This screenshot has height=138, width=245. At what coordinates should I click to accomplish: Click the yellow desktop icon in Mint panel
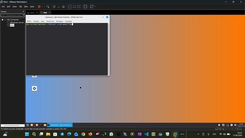click(x=32, y=125)
